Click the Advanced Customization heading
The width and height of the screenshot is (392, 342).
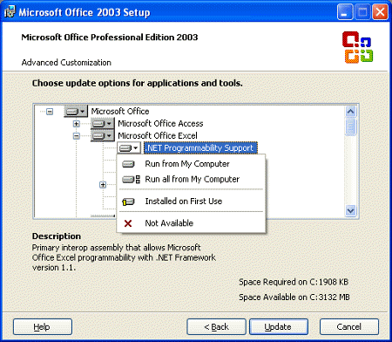66,63
